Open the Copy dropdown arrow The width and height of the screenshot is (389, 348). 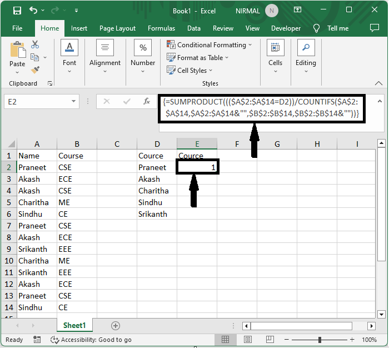click(45, 57)
